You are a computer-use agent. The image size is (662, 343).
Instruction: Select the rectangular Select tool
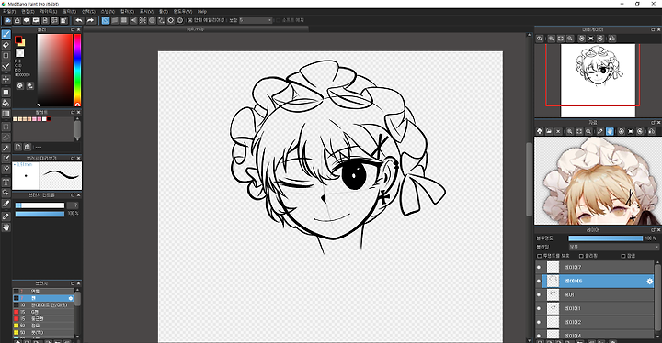[x=6, y=127]
